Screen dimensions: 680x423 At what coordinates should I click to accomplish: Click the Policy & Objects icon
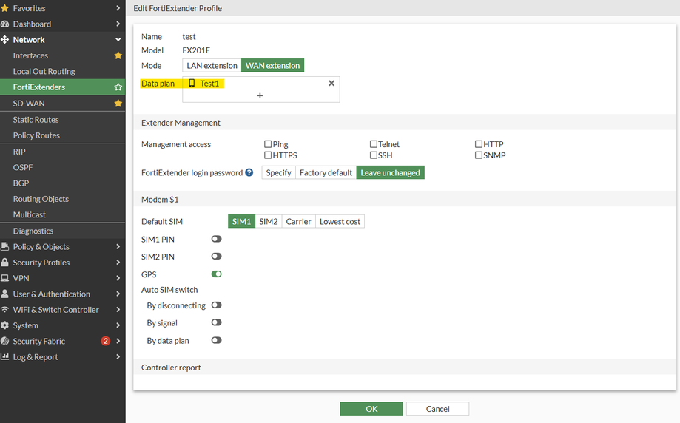[x=4, y=246]
